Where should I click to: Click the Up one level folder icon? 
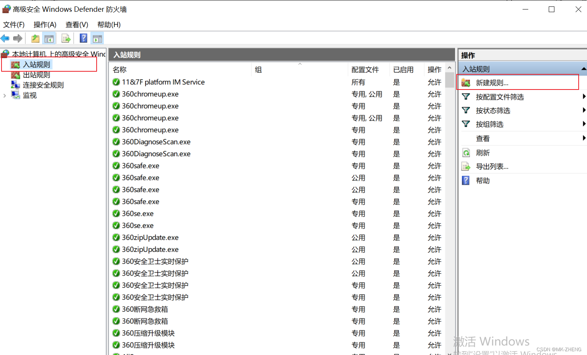coord(35,38)
